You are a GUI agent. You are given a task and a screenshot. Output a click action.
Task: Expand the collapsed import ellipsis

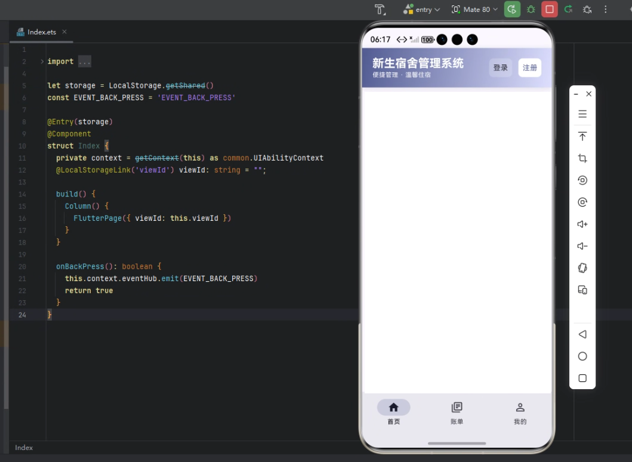coord(85,61)
